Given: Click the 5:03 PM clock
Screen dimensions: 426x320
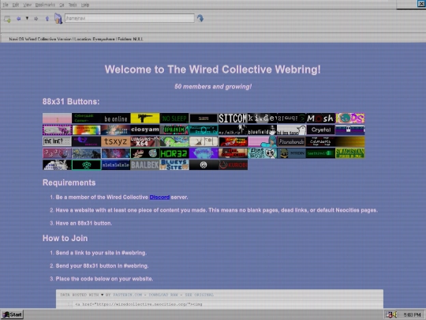Looking at the screenshot, I should [412, 314].
